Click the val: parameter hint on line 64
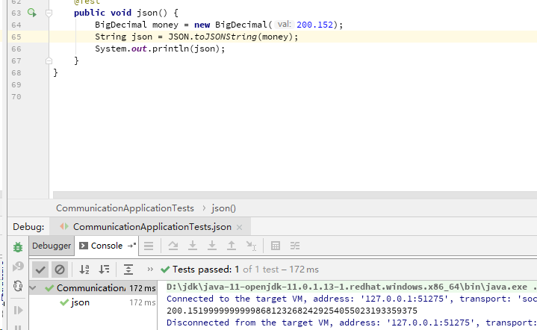This screenshot has height=330, width=537. click(x=285, y=25)
